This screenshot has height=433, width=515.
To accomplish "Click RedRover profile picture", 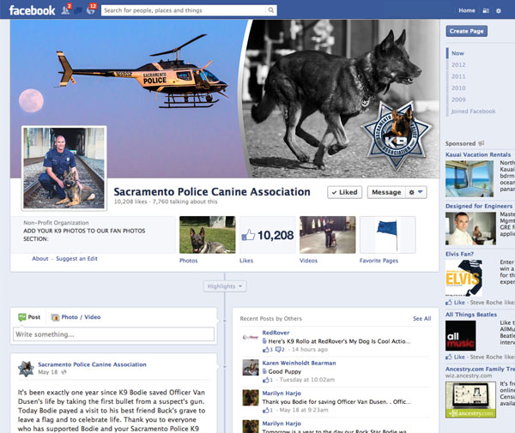I will coord(251,337).
